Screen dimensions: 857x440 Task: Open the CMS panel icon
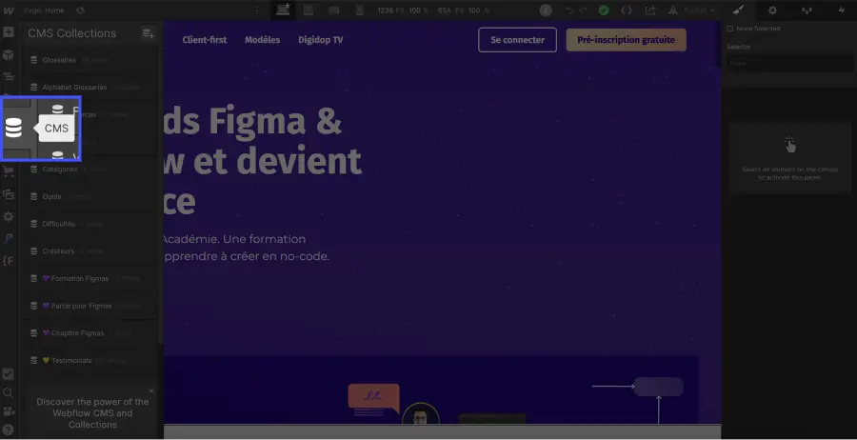13,128
